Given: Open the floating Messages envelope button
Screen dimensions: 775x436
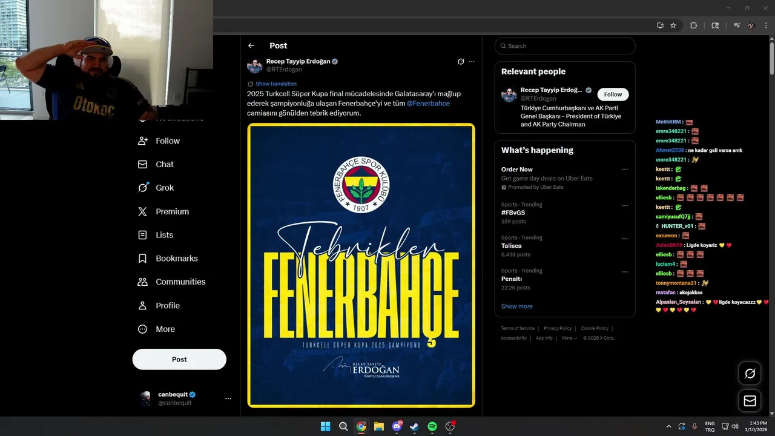Looking at the screenshot, I should point(750,401).
